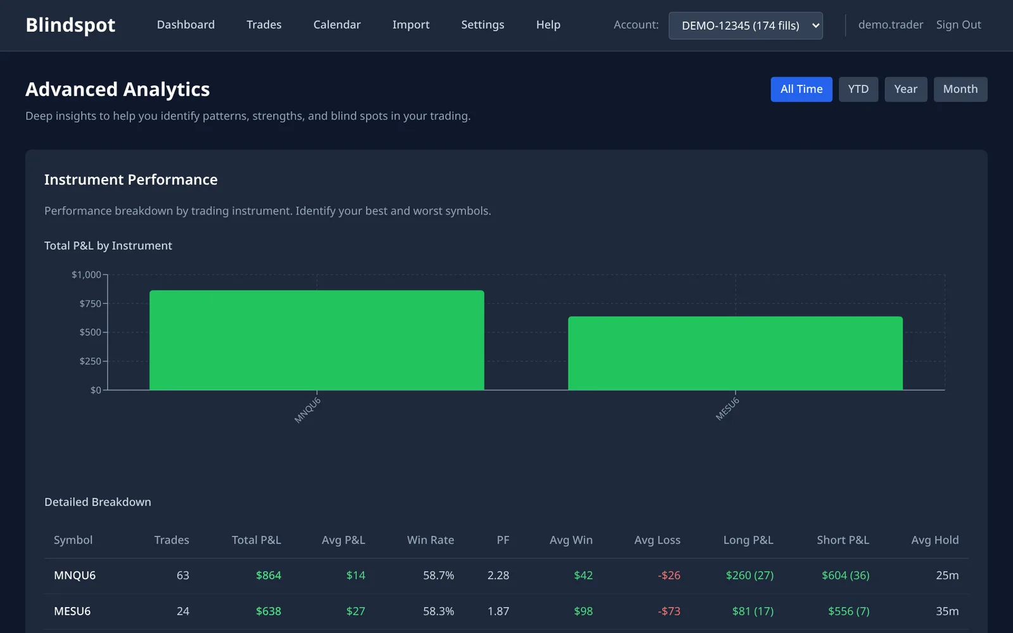Viewport: 1013px width, 633px height.
Task: Click the $81 (17) long P&L value
Action: (753, 611)
